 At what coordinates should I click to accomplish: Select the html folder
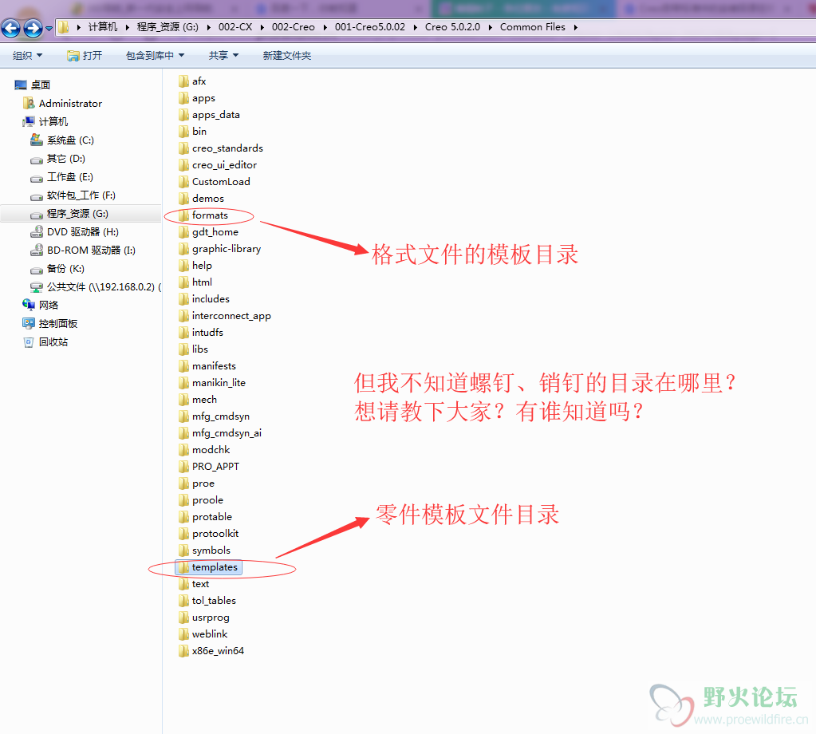[195, 282]
